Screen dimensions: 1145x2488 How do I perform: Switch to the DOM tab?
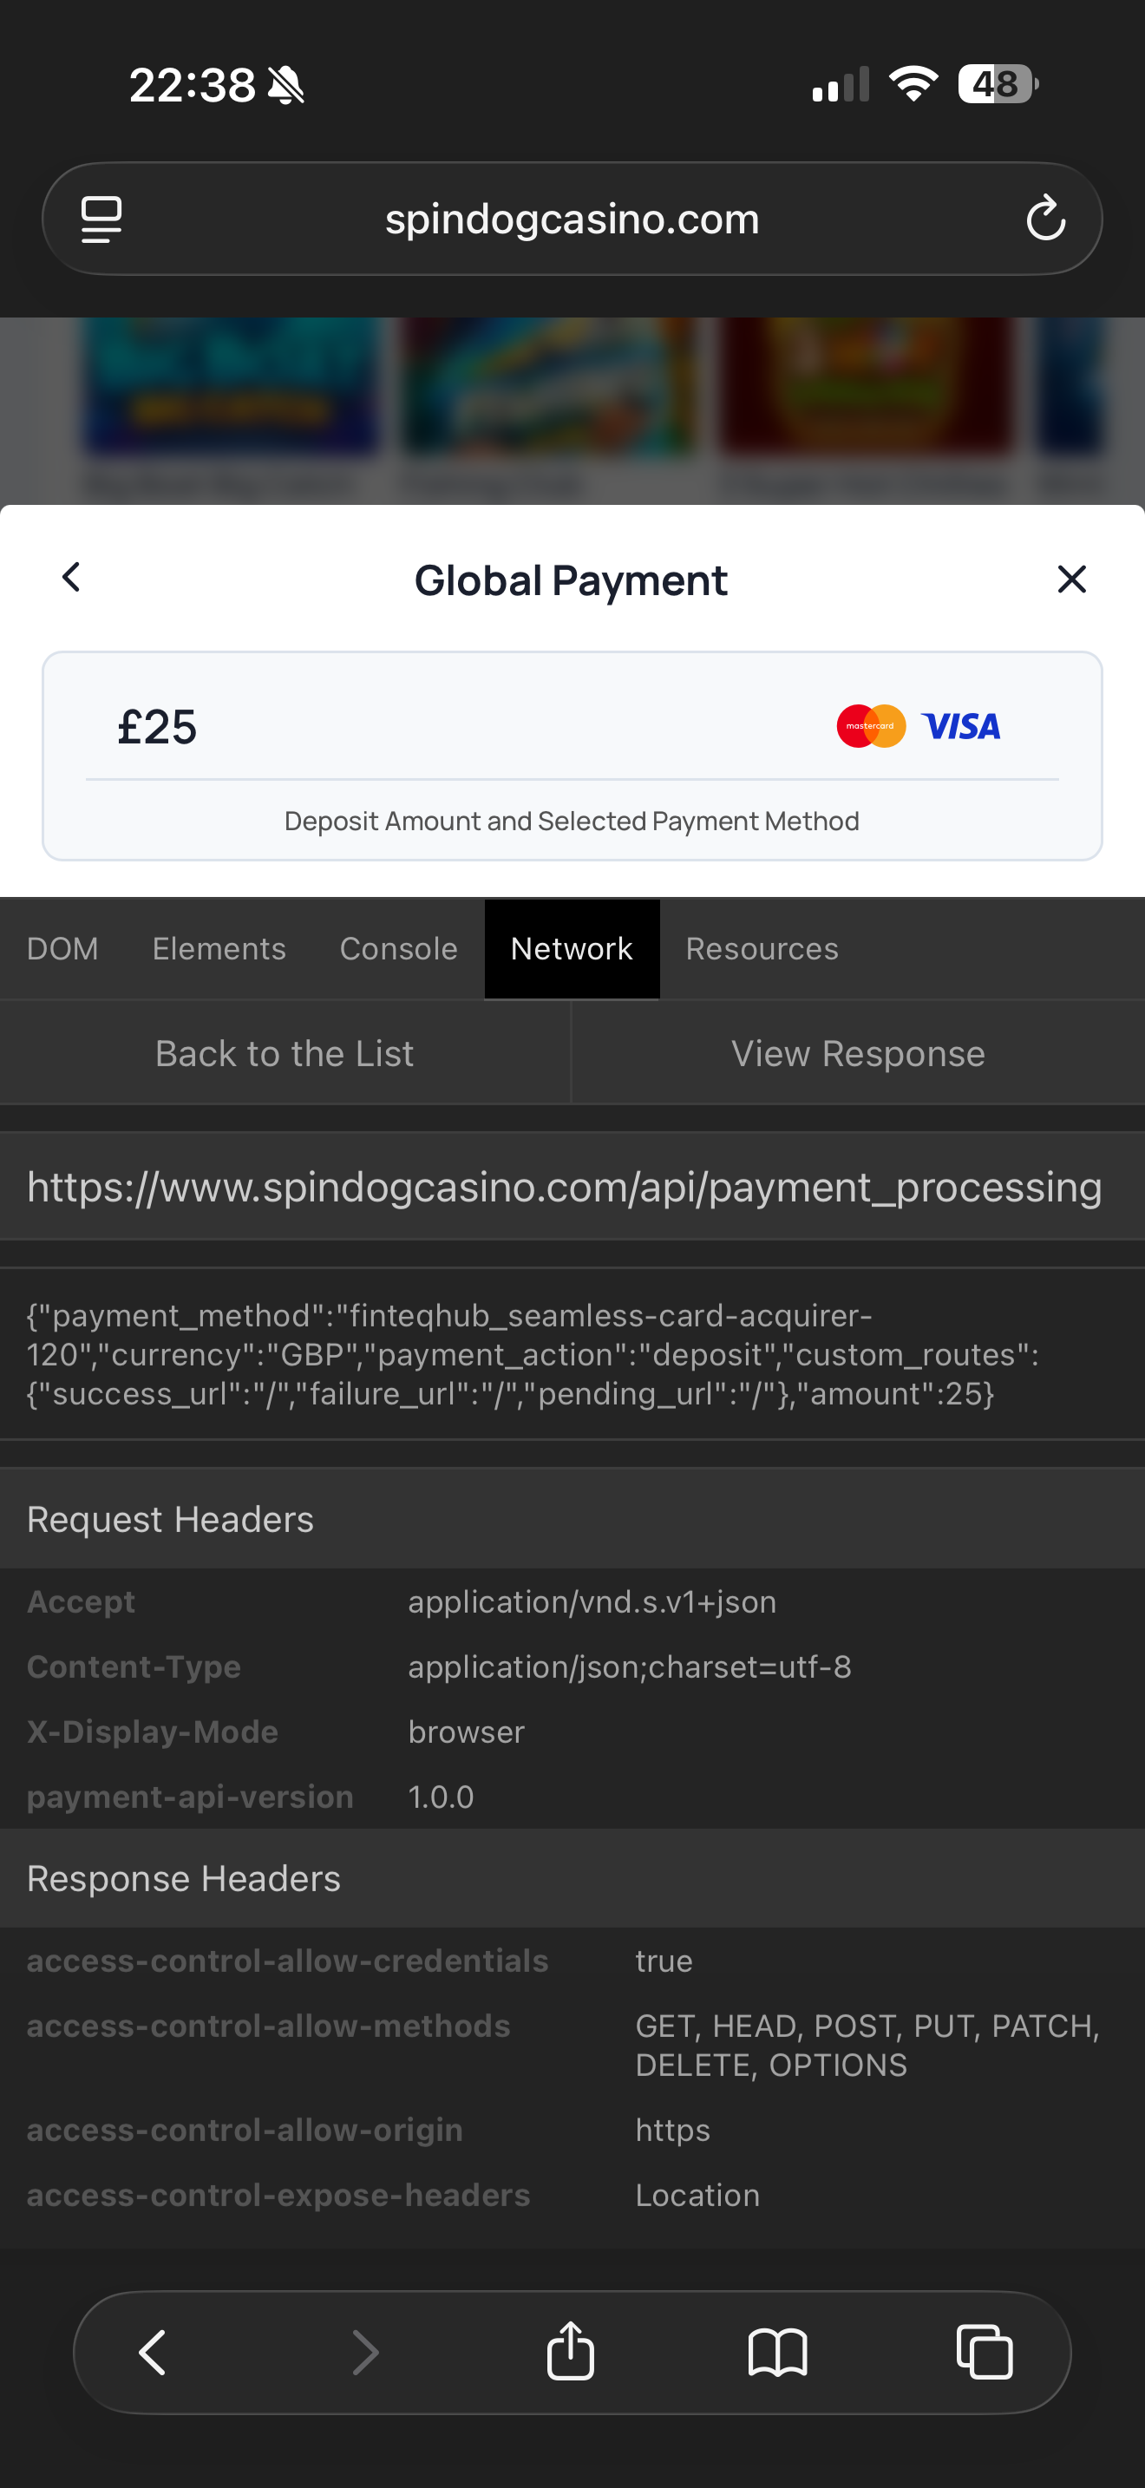[x=62, y=948]
